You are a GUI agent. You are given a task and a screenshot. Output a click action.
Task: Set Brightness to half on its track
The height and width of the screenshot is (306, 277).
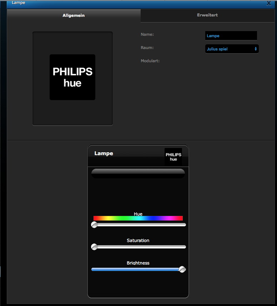coord(138,270)
